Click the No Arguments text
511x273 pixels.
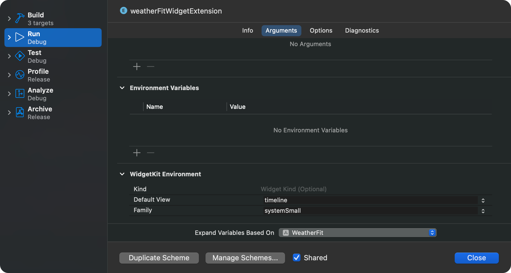coord(310,44)
